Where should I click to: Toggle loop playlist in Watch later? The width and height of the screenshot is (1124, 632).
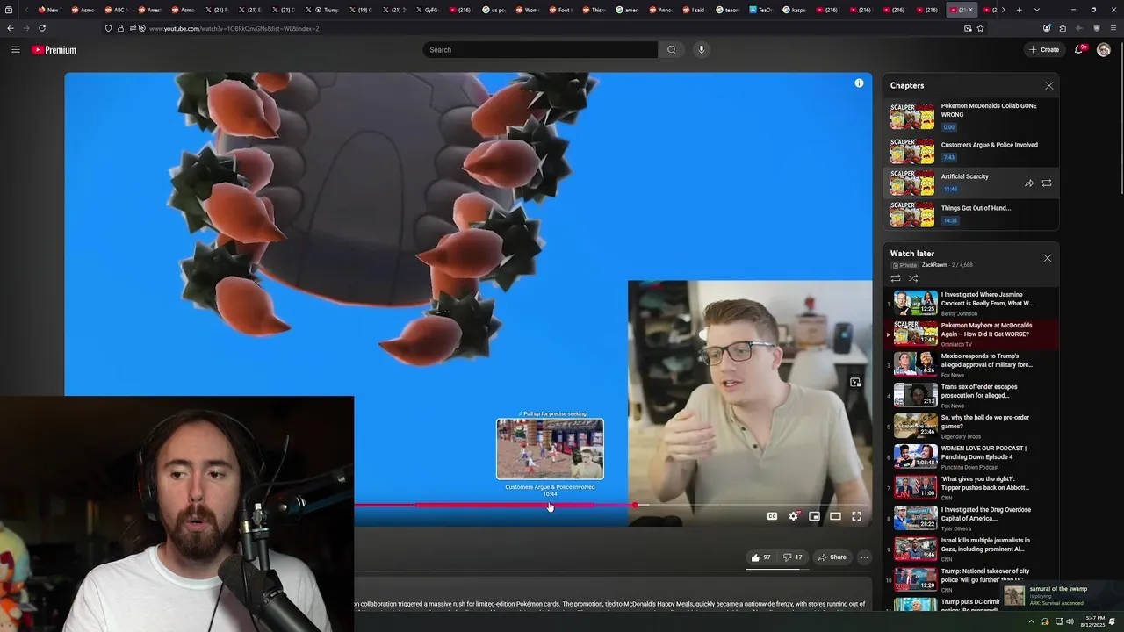(x=896, y=278)
